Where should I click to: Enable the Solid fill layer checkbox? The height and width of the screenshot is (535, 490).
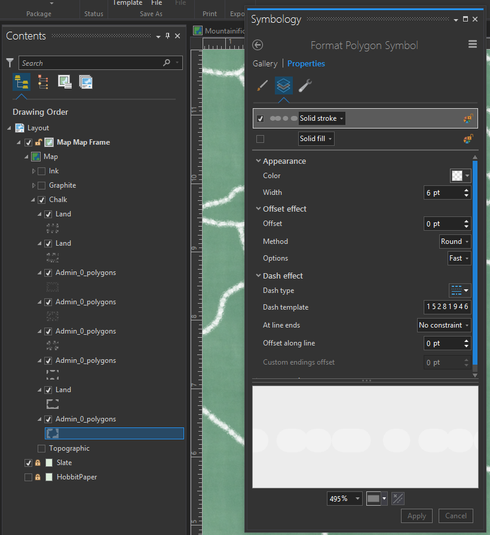pyautogui.click(x=260, y=139)
